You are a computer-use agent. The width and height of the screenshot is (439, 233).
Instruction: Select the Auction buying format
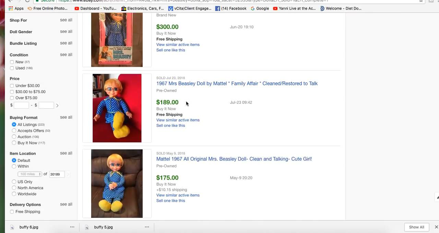pyautogui.click(x=14, y=137)
